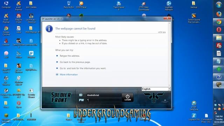Screen dimensions: 224x126
Task: Select the Sanny Builder 3 desktop icon
Action: (x=19, y=43)
